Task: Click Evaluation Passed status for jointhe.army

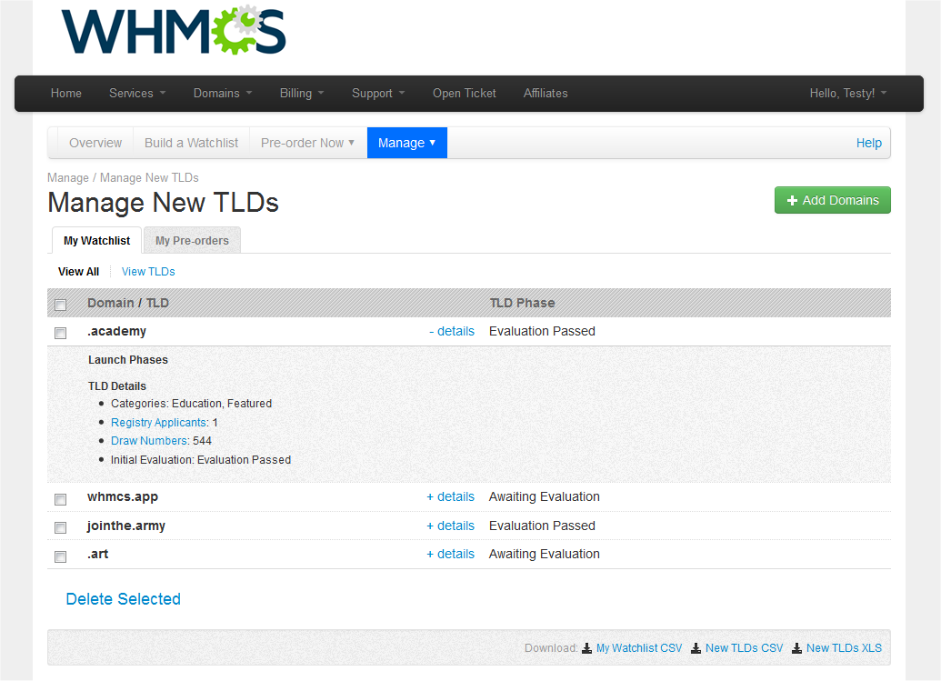Action: point(542,526)
